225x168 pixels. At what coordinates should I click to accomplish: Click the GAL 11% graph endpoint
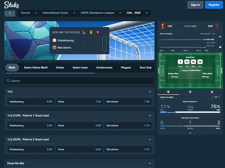point(205,47)
